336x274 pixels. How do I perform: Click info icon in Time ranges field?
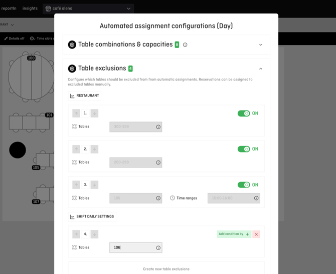[x=256, y=198]
